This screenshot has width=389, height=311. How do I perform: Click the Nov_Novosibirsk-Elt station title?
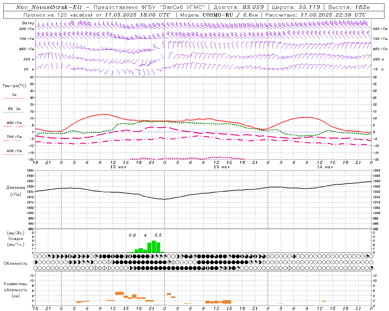coord(49,7)
